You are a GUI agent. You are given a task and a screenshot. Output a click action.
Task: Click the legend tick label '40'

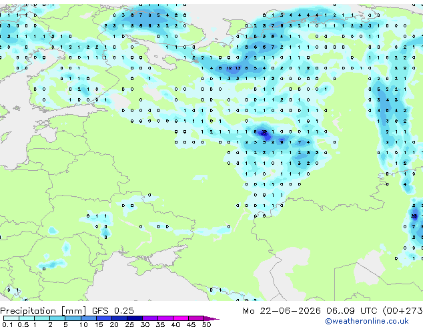click(175, 324)
